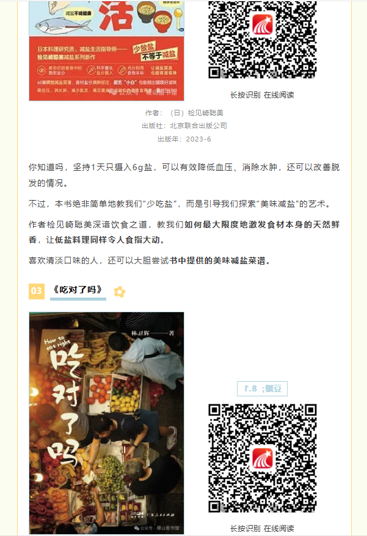Click the 少放盐不等于减盐 sticker on the cover
The width and height of the screenshot is (367, 536).
pyautogui.click(x=156, y=52)
